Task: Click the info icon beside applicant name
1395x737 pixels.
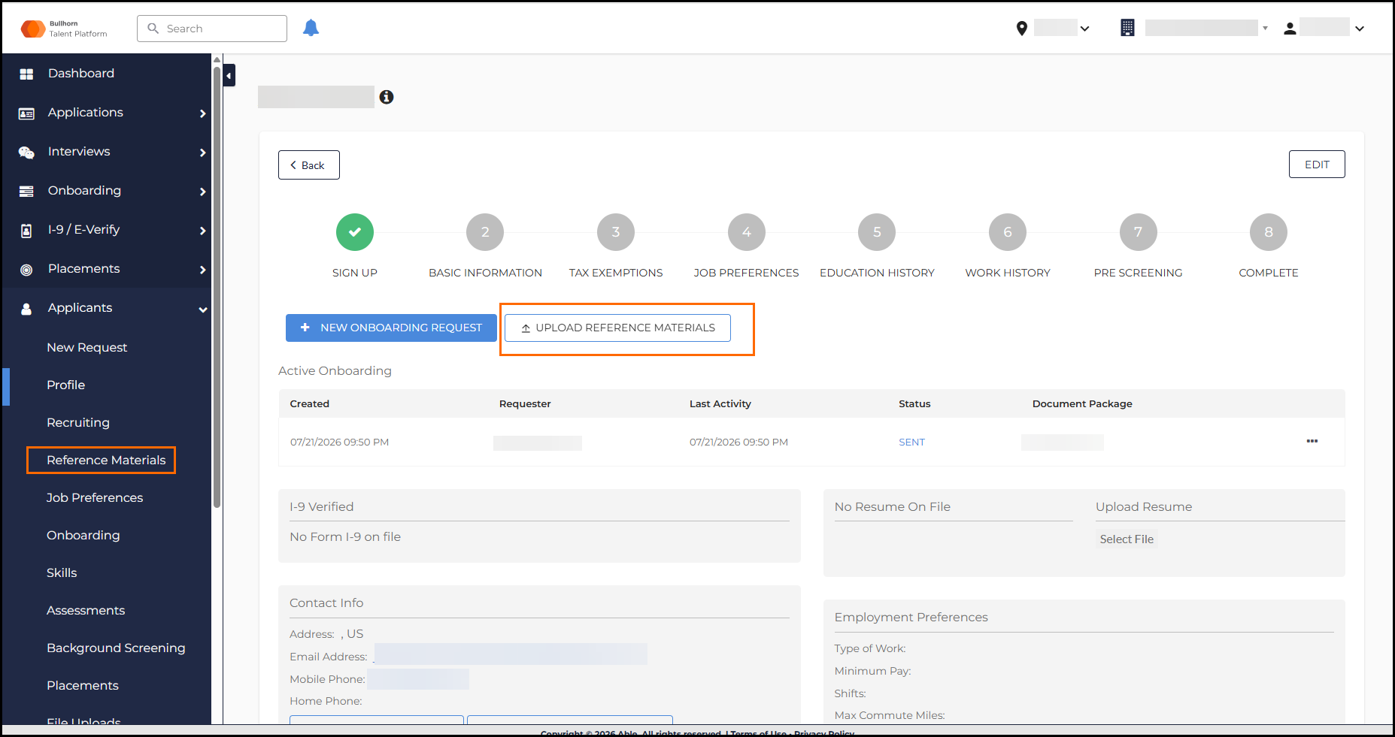Action: (387, 97)
